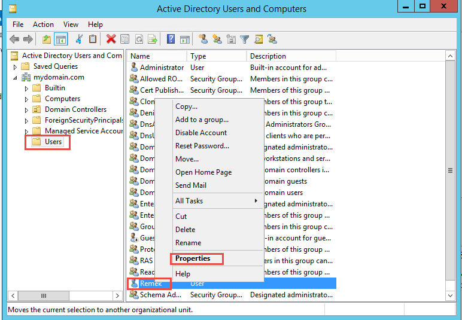Click the Forward arrow toolbar icon
462x320 pixels.
pos(28,39)
